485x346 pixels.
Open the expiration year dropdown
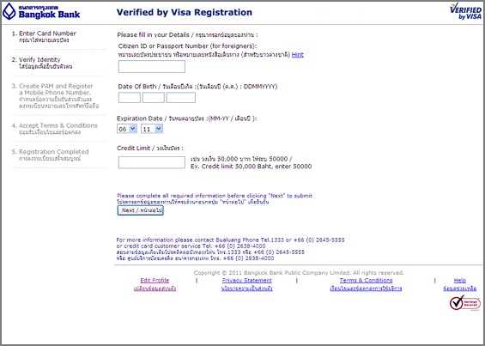[x=152, y=129]
